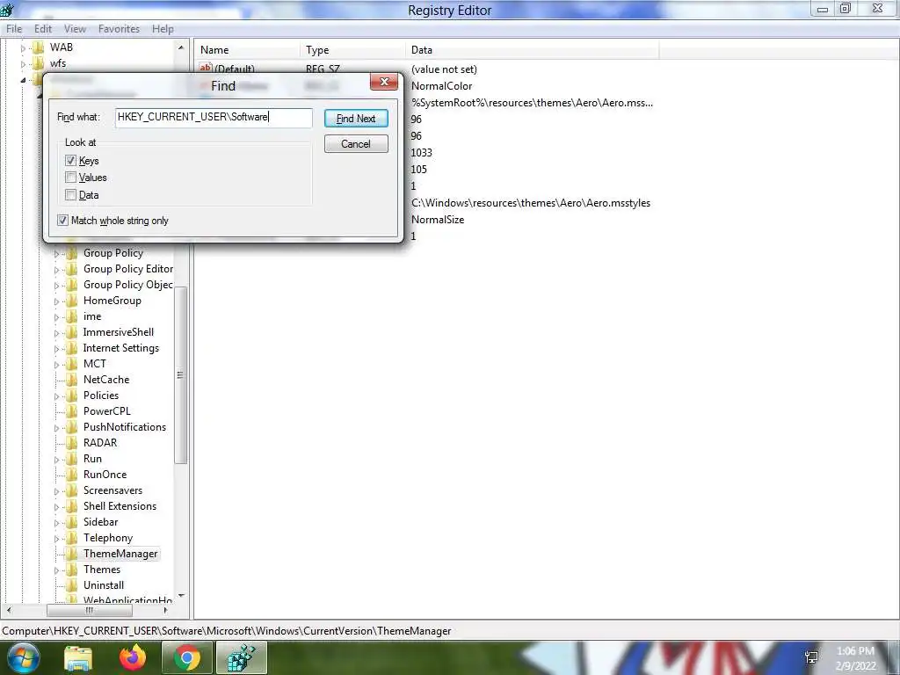The image size is (900, 675).
Task: Select the NetCache folder icon
Action: 72,380
